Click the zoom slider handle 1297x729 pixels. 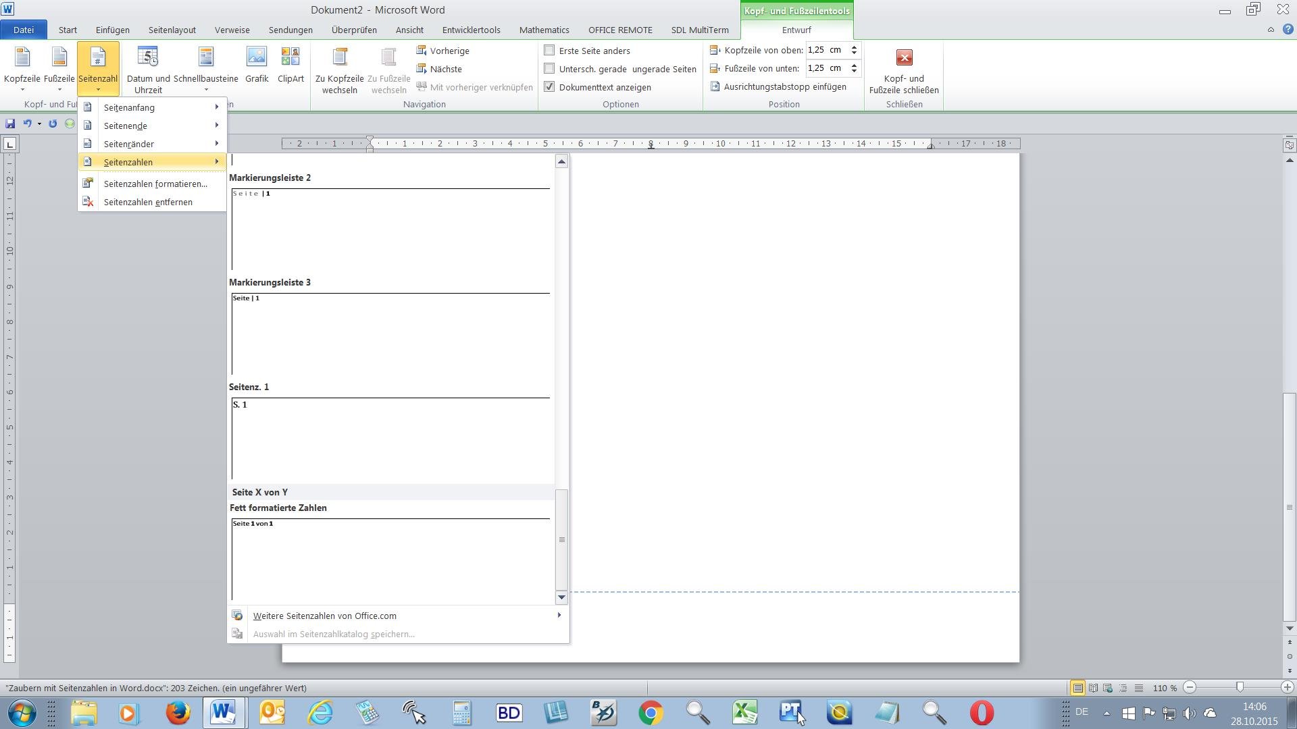[1240, 687]
